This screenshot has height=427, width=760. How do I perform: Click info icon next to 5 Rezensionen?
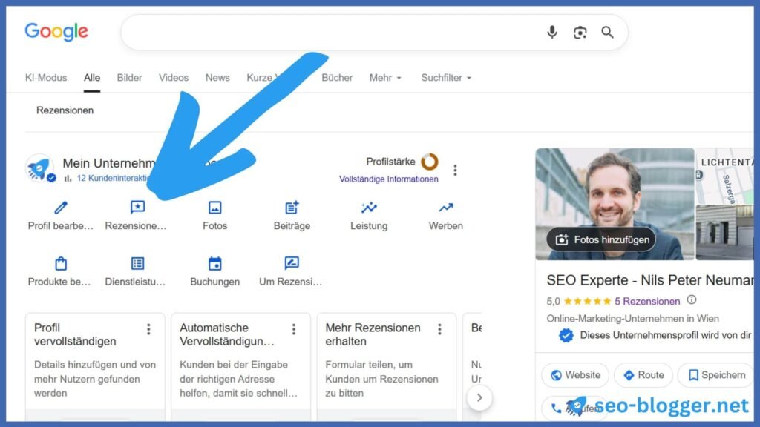[692, 300]
